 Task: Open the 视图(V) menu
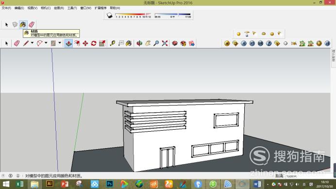[x=33, y=8]
